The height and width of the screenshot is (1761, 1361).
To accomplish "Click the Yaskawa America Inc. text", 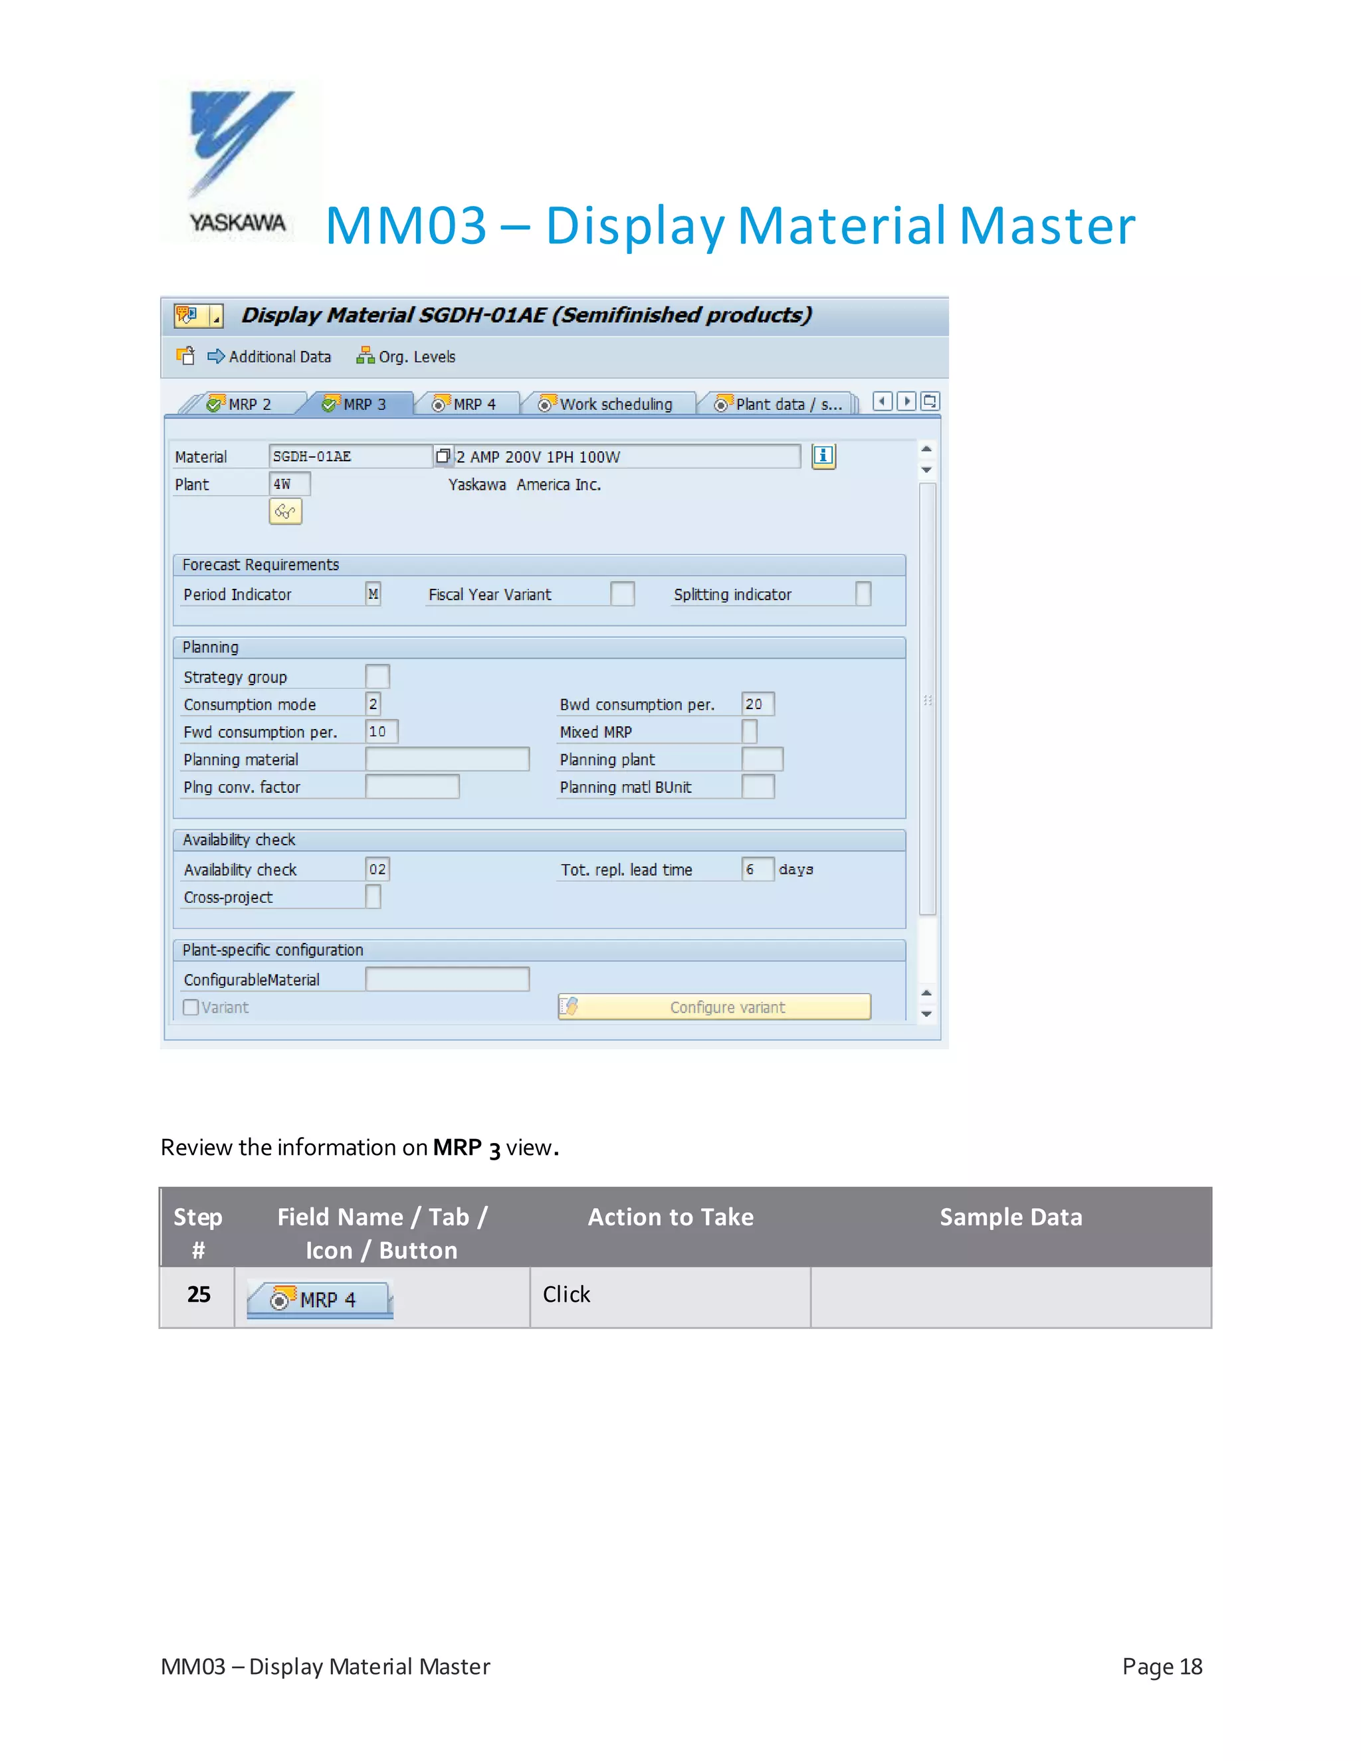I will (x=525, y=484).
